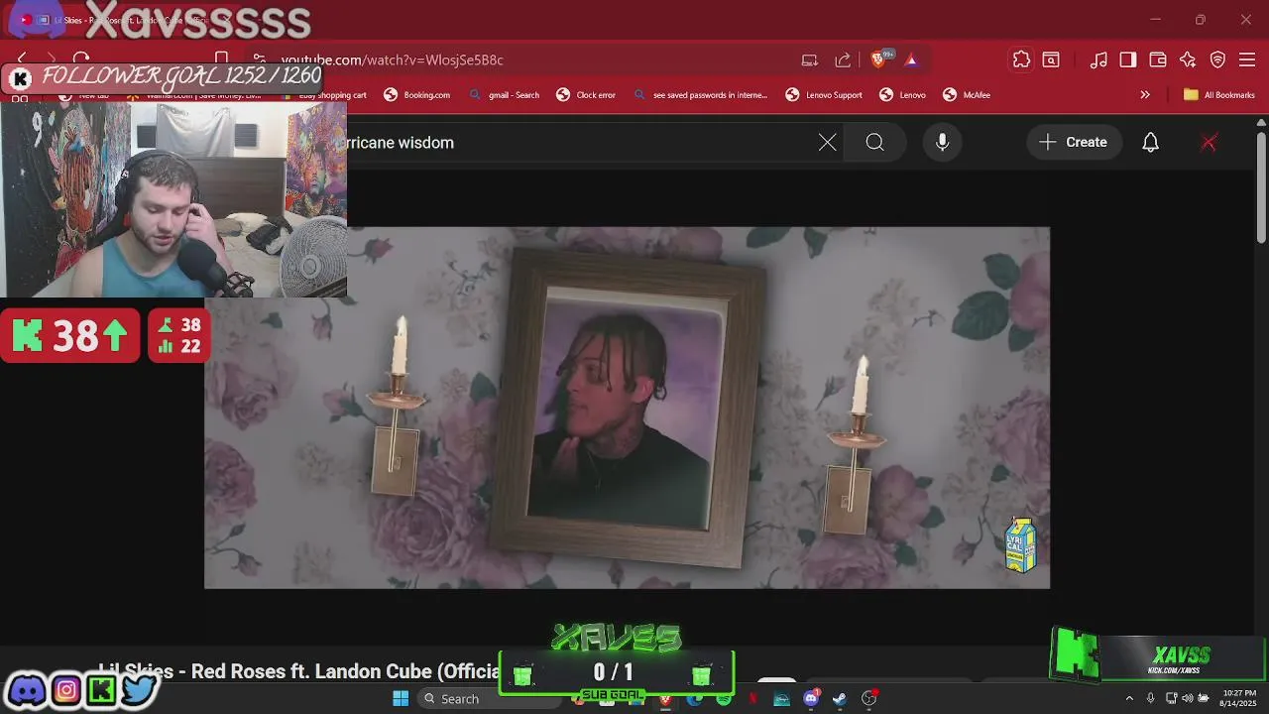1269x714 pixels.
Task: Open Brave from the taskbar
Action: (x=665, y=699)
